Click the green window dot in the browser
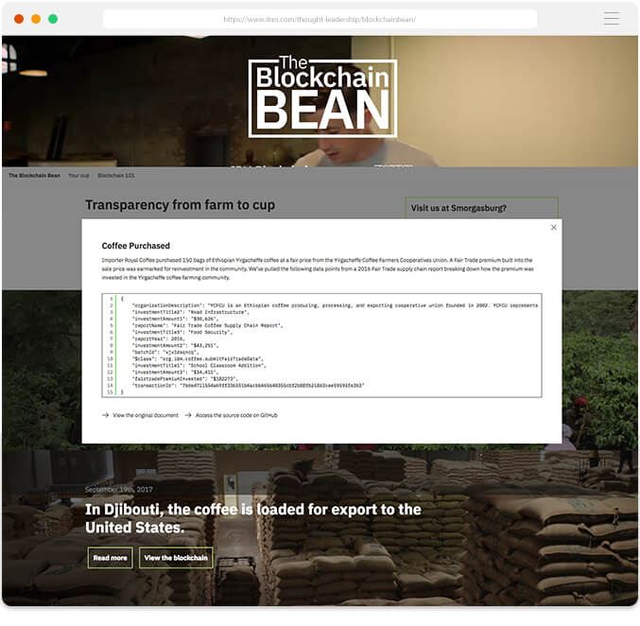 pos(53,19)
